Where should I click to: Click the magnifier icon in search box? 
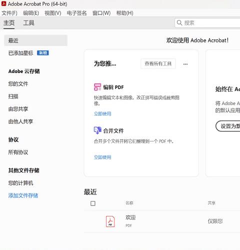click(x=179, y=22)
